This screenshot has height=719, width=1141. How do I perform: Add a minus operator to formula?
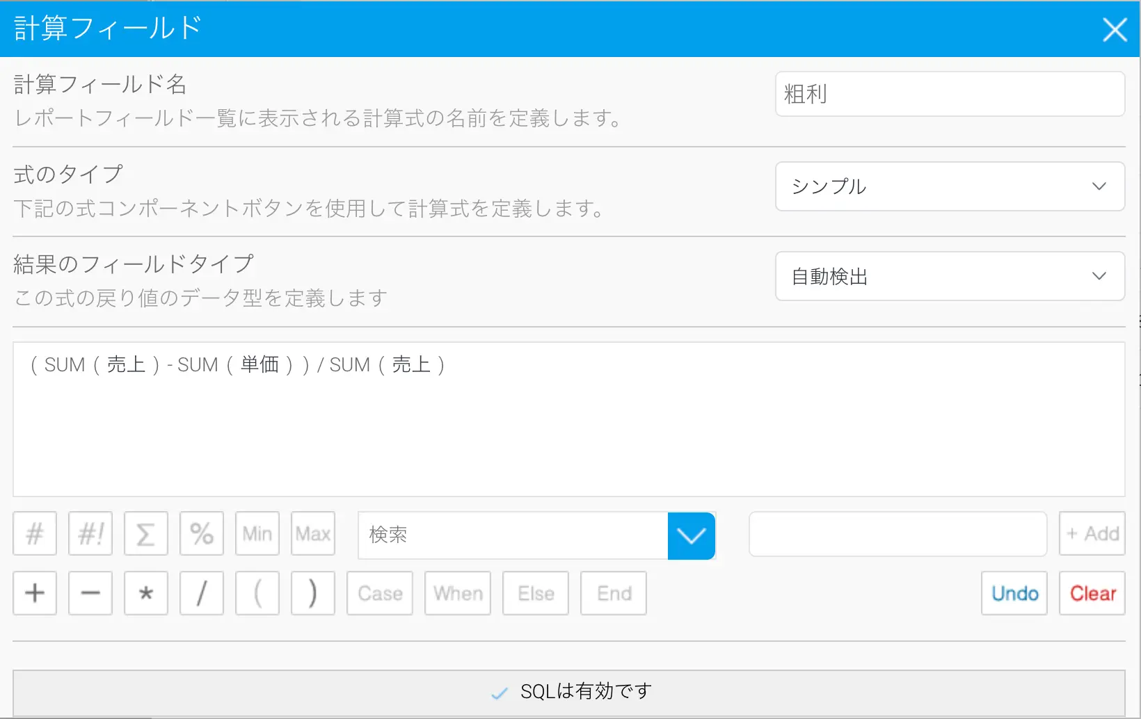[x=90, y=593]
